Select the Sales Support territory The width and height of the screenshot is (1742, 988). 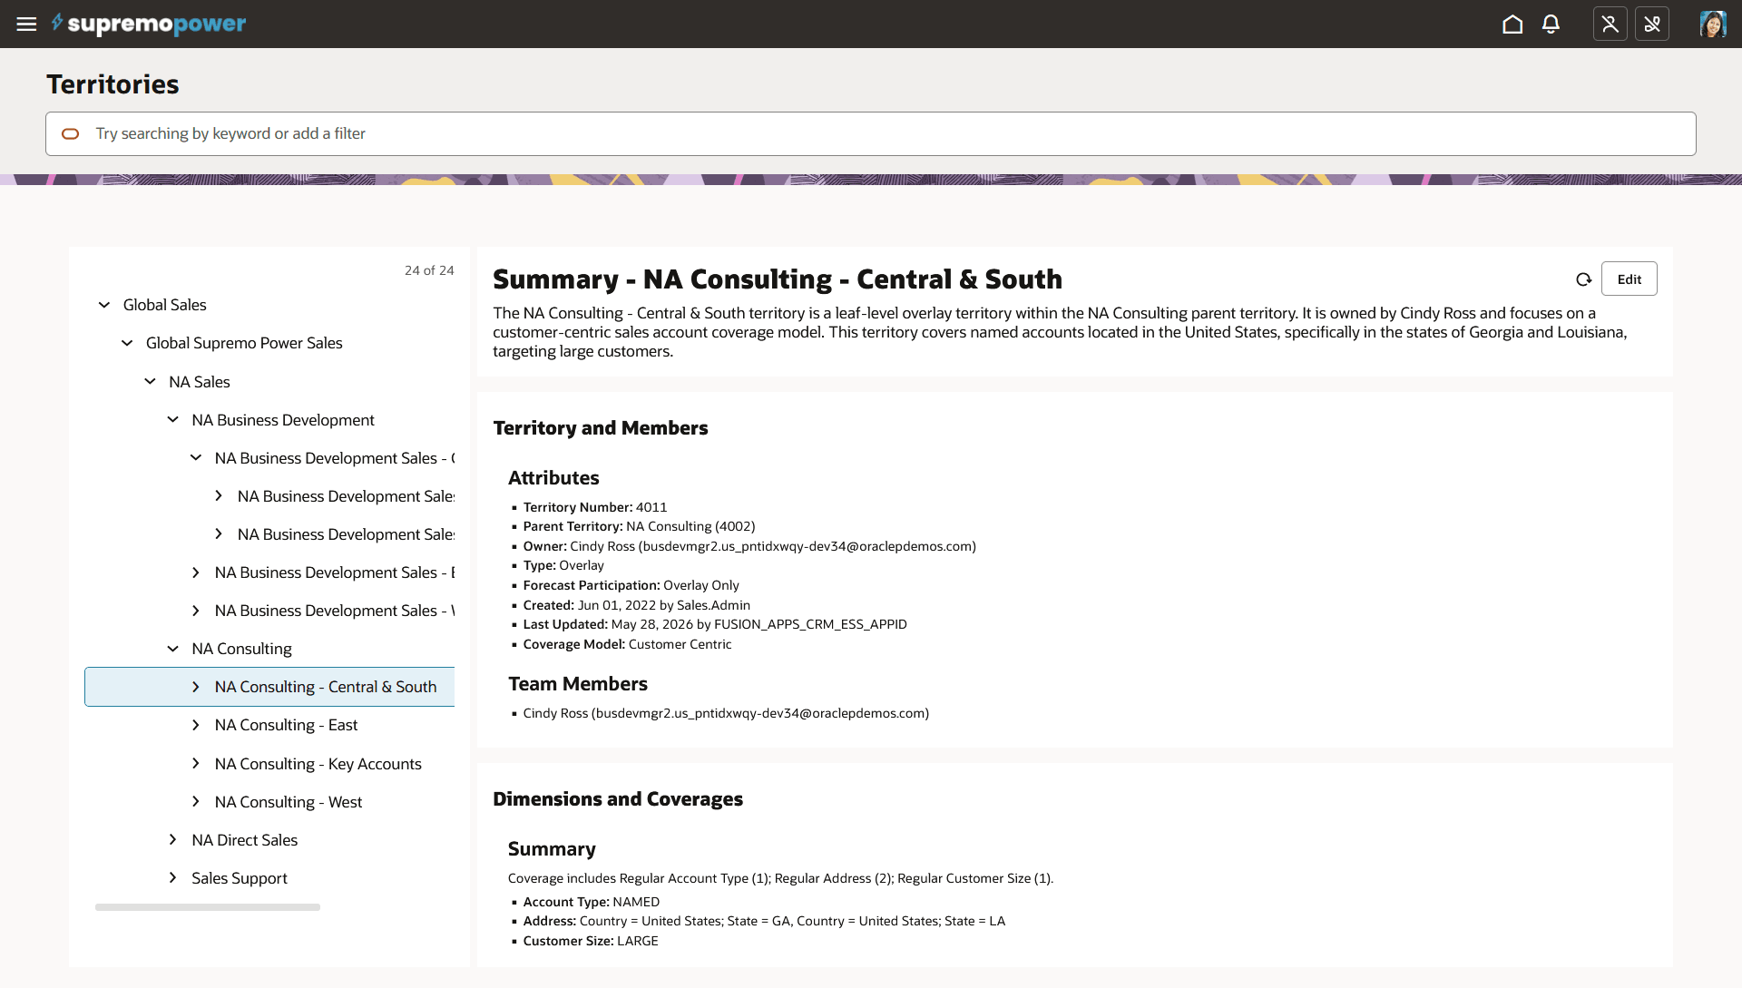coord(240,878)
